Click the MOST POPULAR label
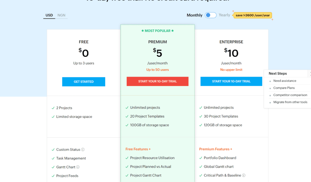 tap(158, 31)
